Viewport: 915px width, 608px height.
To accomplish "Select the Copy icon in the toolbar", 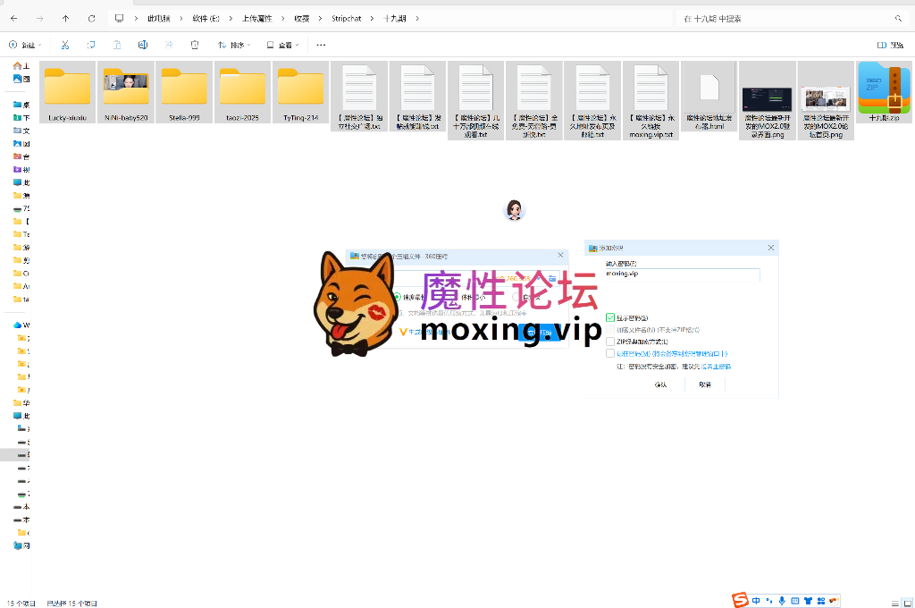I will coord(91,44).
